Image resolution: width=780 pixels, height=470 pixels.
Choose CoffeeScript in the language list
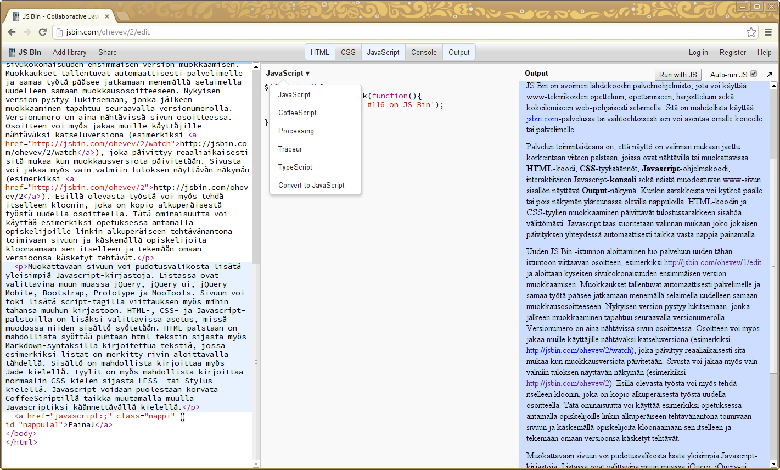[x=315, y=113]
